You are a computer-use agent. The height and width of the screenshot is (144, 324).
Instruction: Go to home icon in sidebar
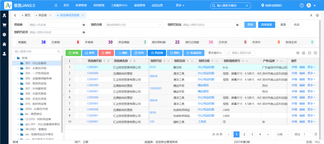[4, 44]
